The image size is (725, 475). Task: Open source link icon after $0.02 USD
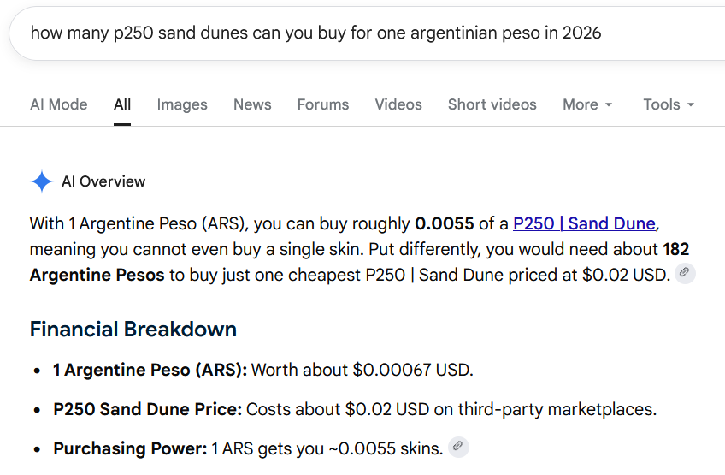(x=685, y=273)
